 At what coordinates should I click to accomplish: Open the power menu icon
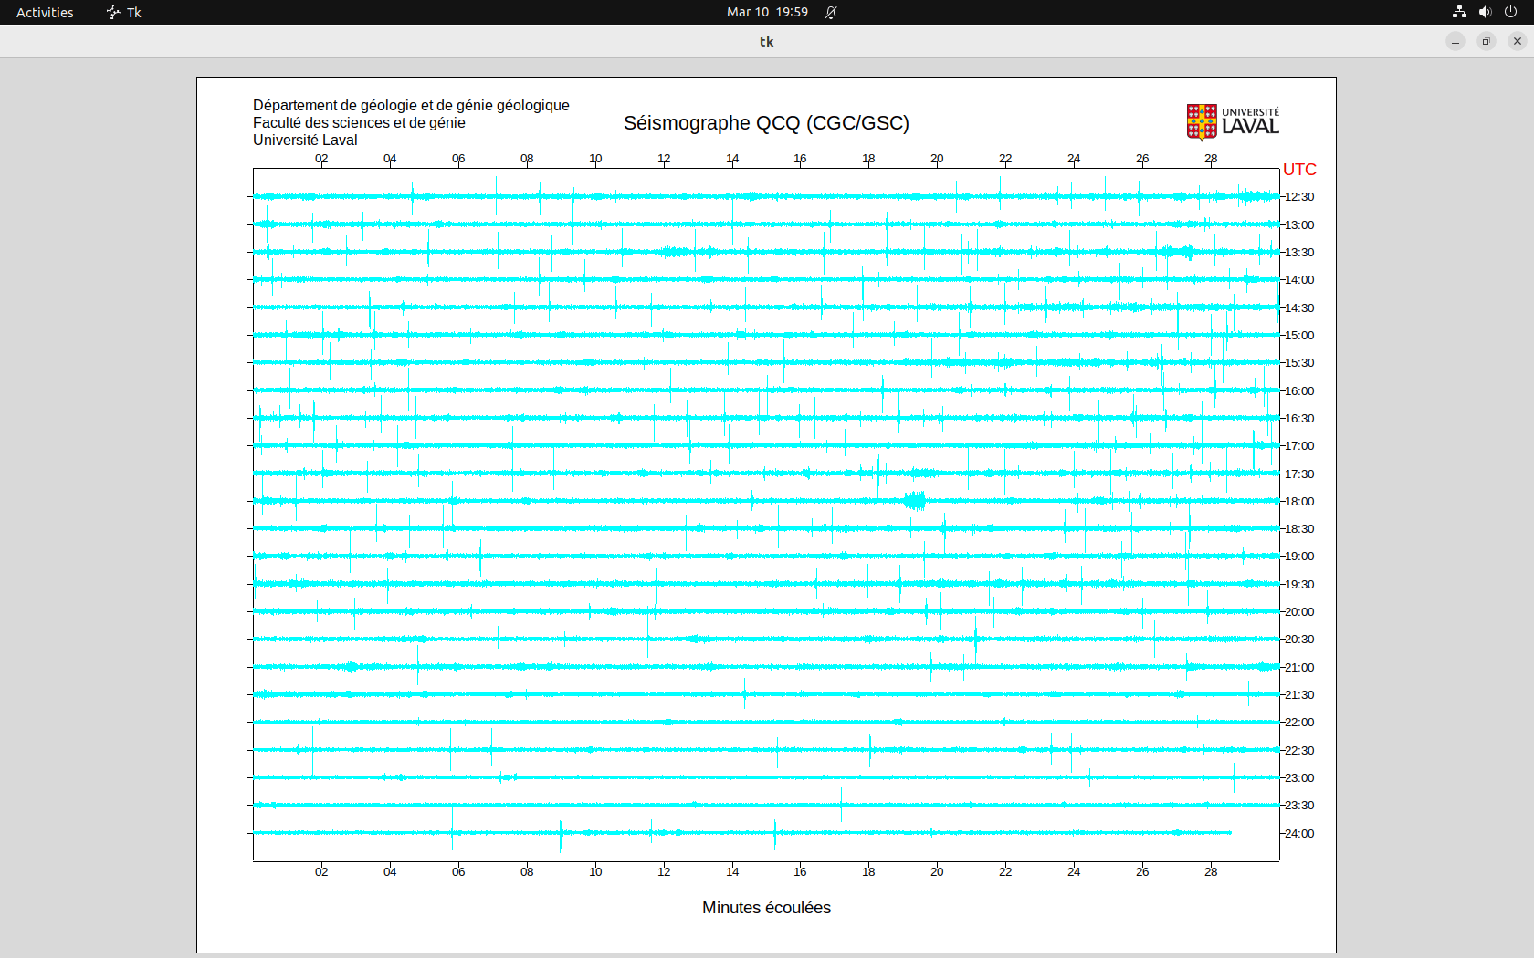pyautogui.click(x=1510, y=12)
